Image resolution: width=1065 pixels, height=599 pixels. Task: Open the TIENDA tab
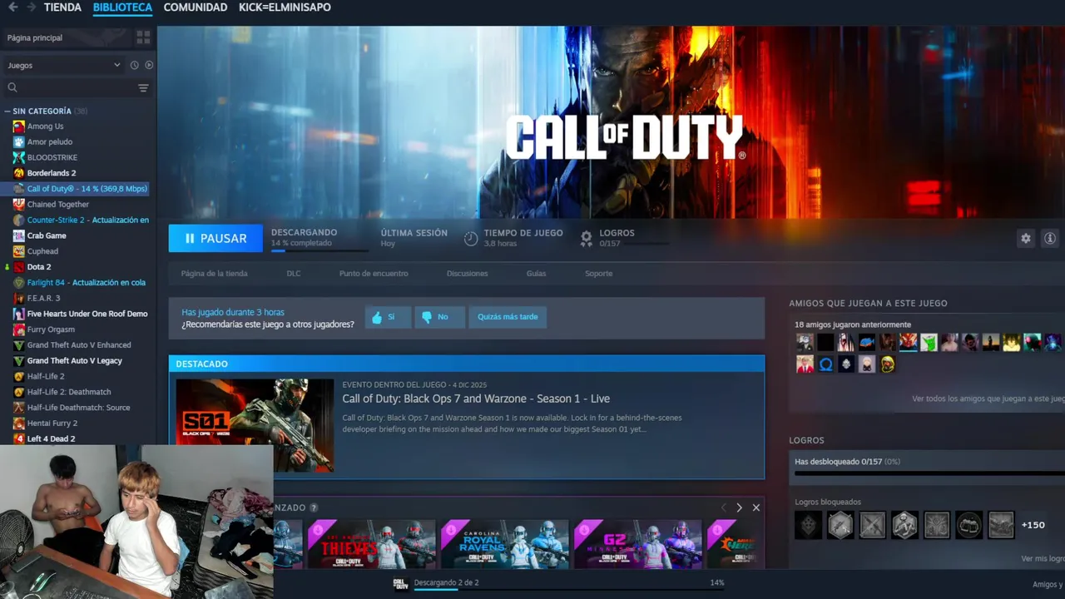(x=62, y=7)
